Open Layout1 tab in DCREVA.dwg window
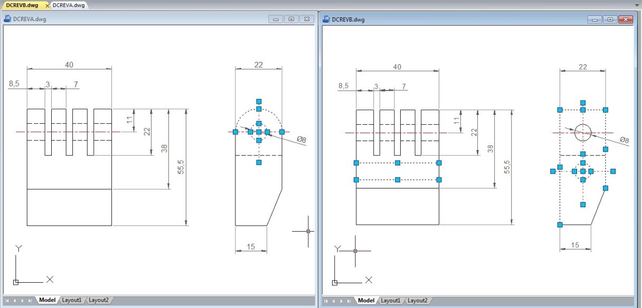The image size is (642, 308). 72,300
